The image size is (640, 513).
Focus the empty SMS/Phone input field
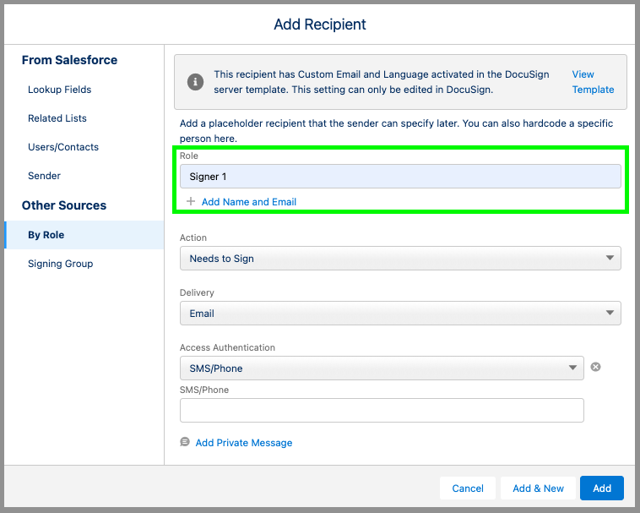(x=382, y=411)
